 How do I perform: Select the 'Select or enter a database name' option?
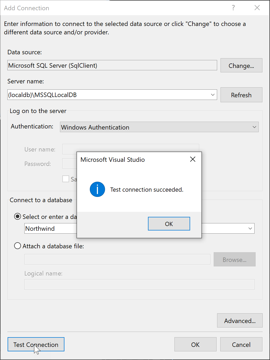pos(17,216)
